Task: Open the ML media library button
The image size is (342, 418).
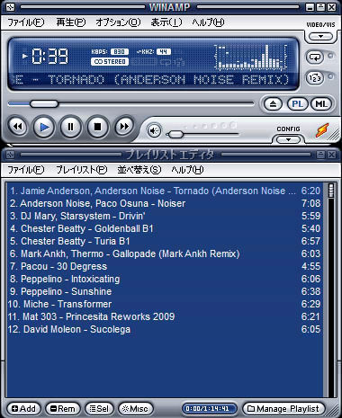Action: (321, 104)
